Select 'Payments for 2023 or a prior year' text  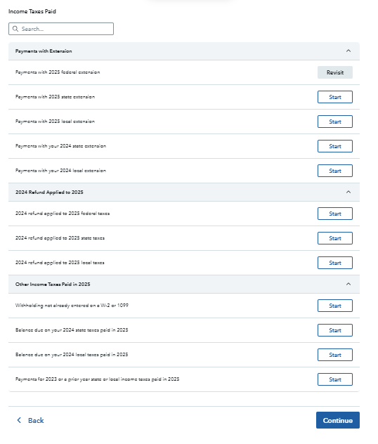coord(53,379)
